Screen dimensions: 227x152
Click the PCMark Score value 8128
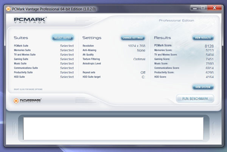pos(209,46)
